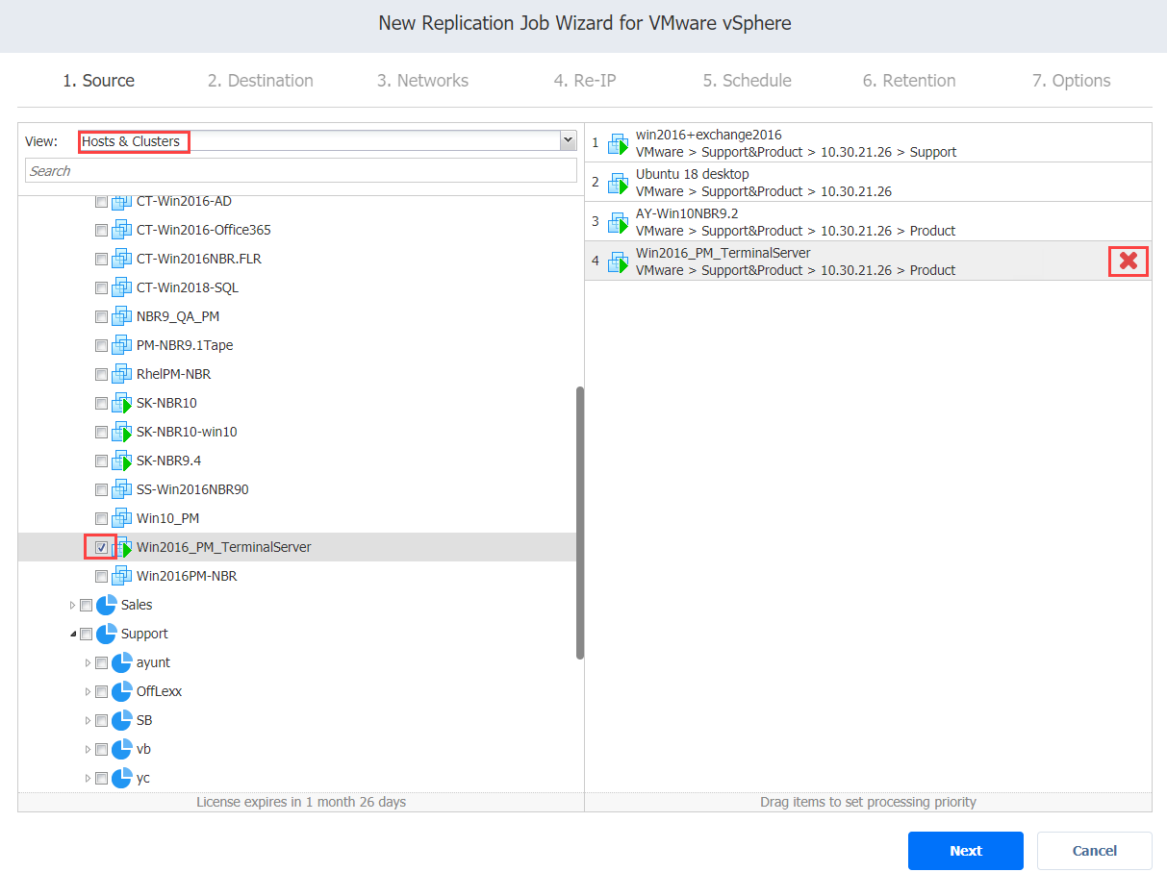Check the CT-Win2018-SQL checkbox
This screenshot has height=872, width=1167.
coord(102,288)
